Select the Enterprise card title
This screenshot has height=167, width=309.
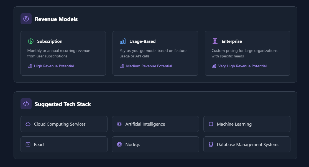click(x=232, y=41)
